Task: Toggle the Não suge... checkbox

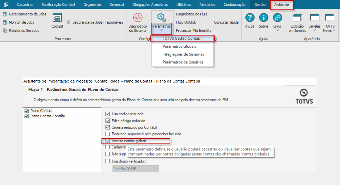Action: click(x=108, y=154)
